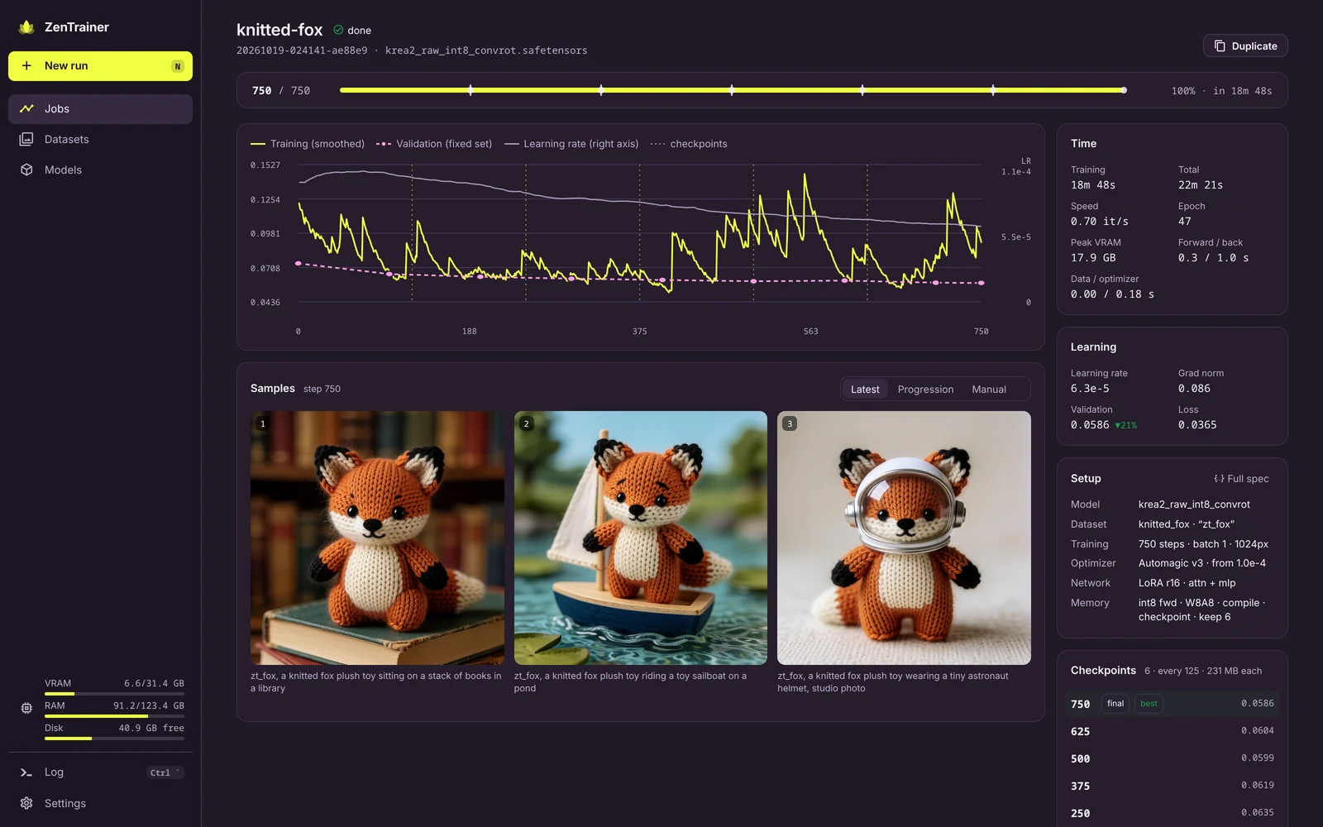The width and height of the screenshot is (1323, 827).
Task: Open the Log panel
Action: (100, 772)
